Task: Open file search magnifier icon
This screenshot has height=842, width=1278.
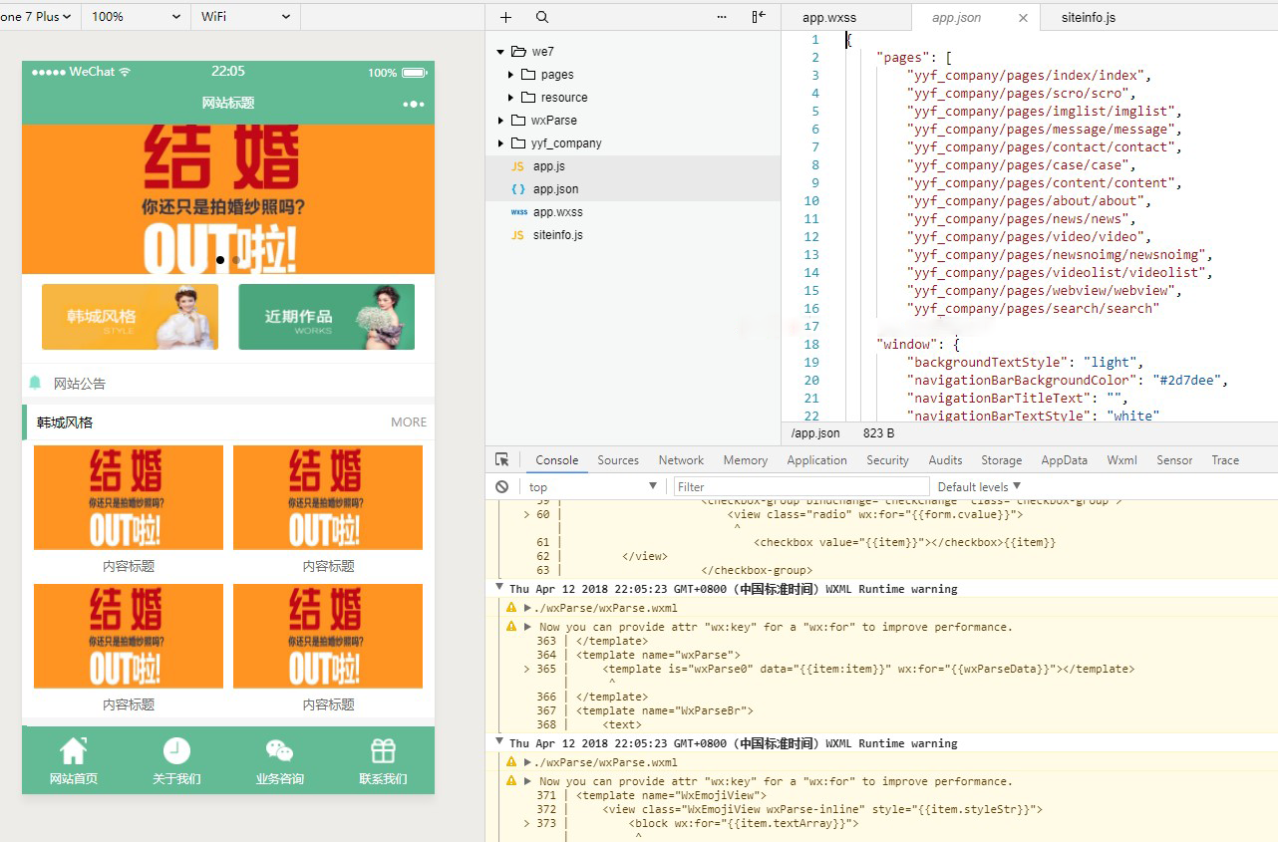Action: click(x=542, y=17)
